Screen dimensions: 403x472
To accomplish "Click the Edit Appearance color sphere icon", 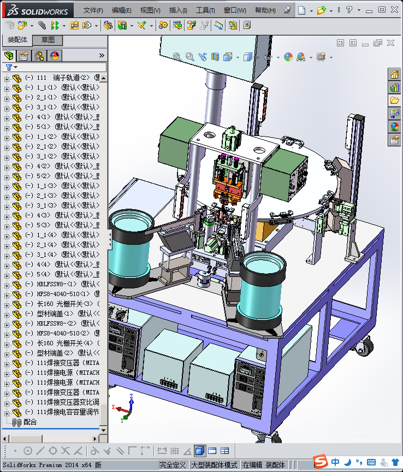I will [x=288, y=57].
